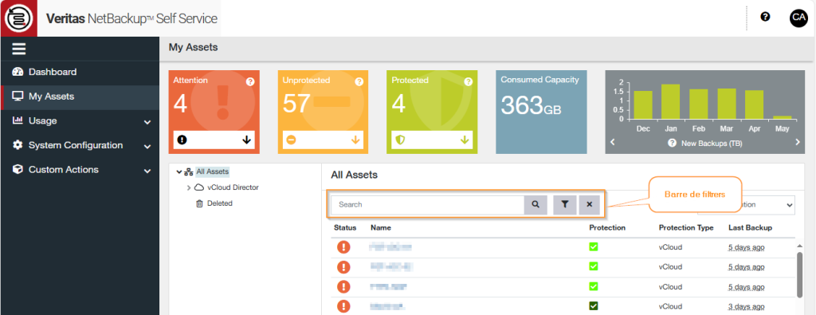Toggle the hamburger sidebar menu
This screenshot has width=816, height=315.
coord(19,49)
